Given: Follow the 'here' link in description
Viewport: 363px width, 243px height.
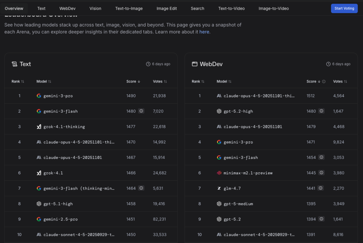Looking at the screenshot, I should (x=204, y=32).
